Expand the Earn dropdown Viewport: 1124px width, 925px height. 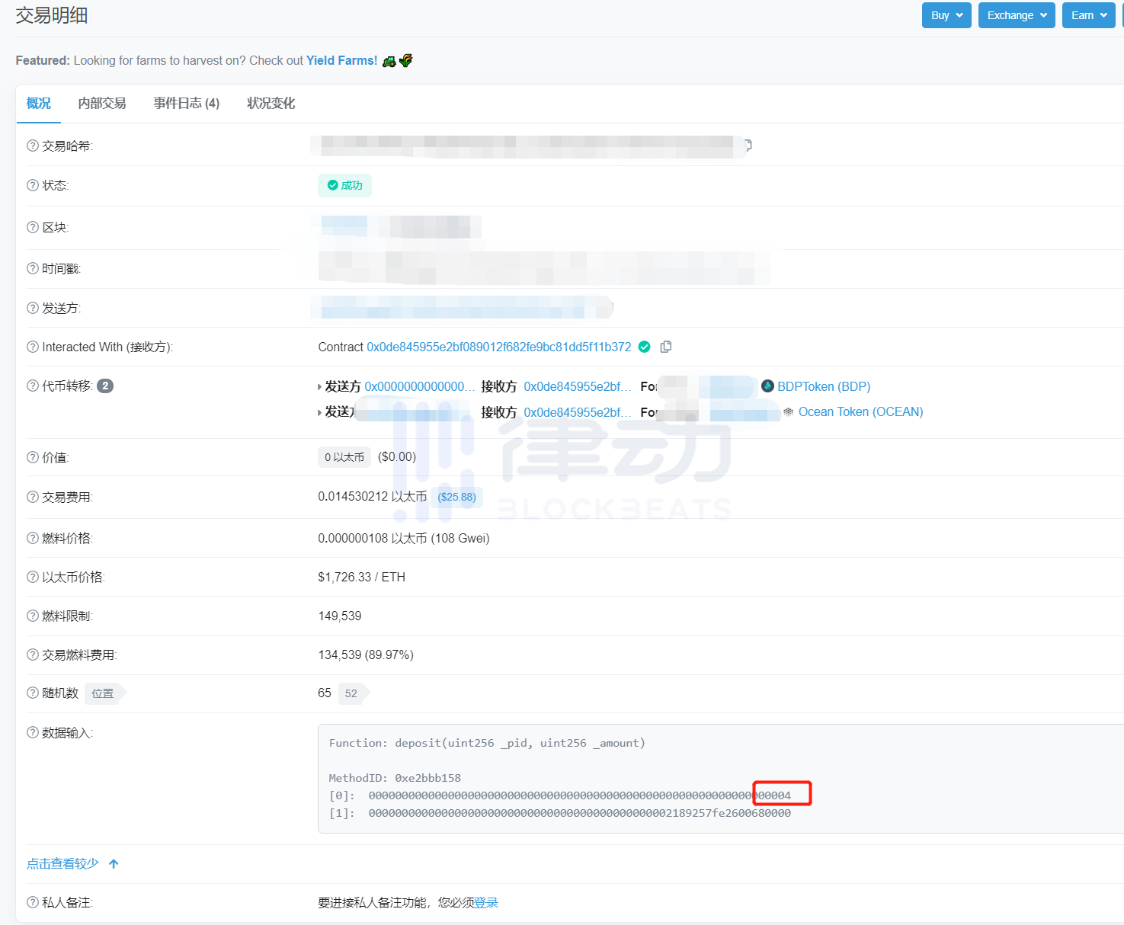[1089, 15]
